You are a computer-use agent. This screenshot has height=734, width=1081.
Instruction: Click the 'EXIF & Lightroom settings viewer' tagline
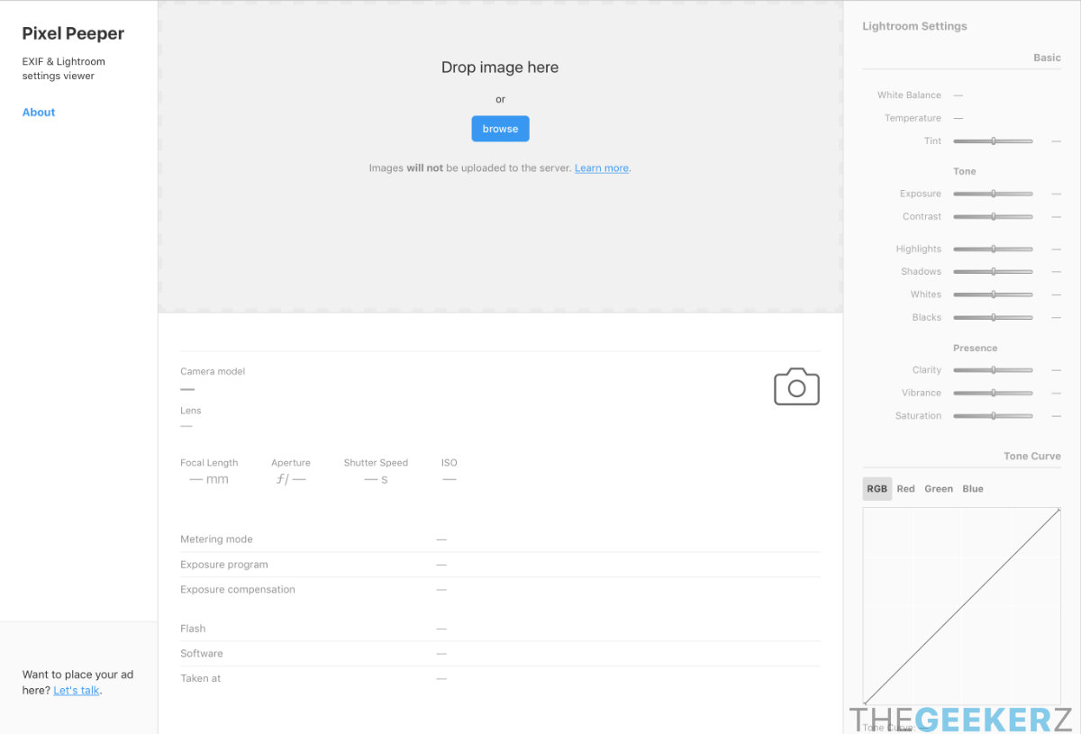64,68
